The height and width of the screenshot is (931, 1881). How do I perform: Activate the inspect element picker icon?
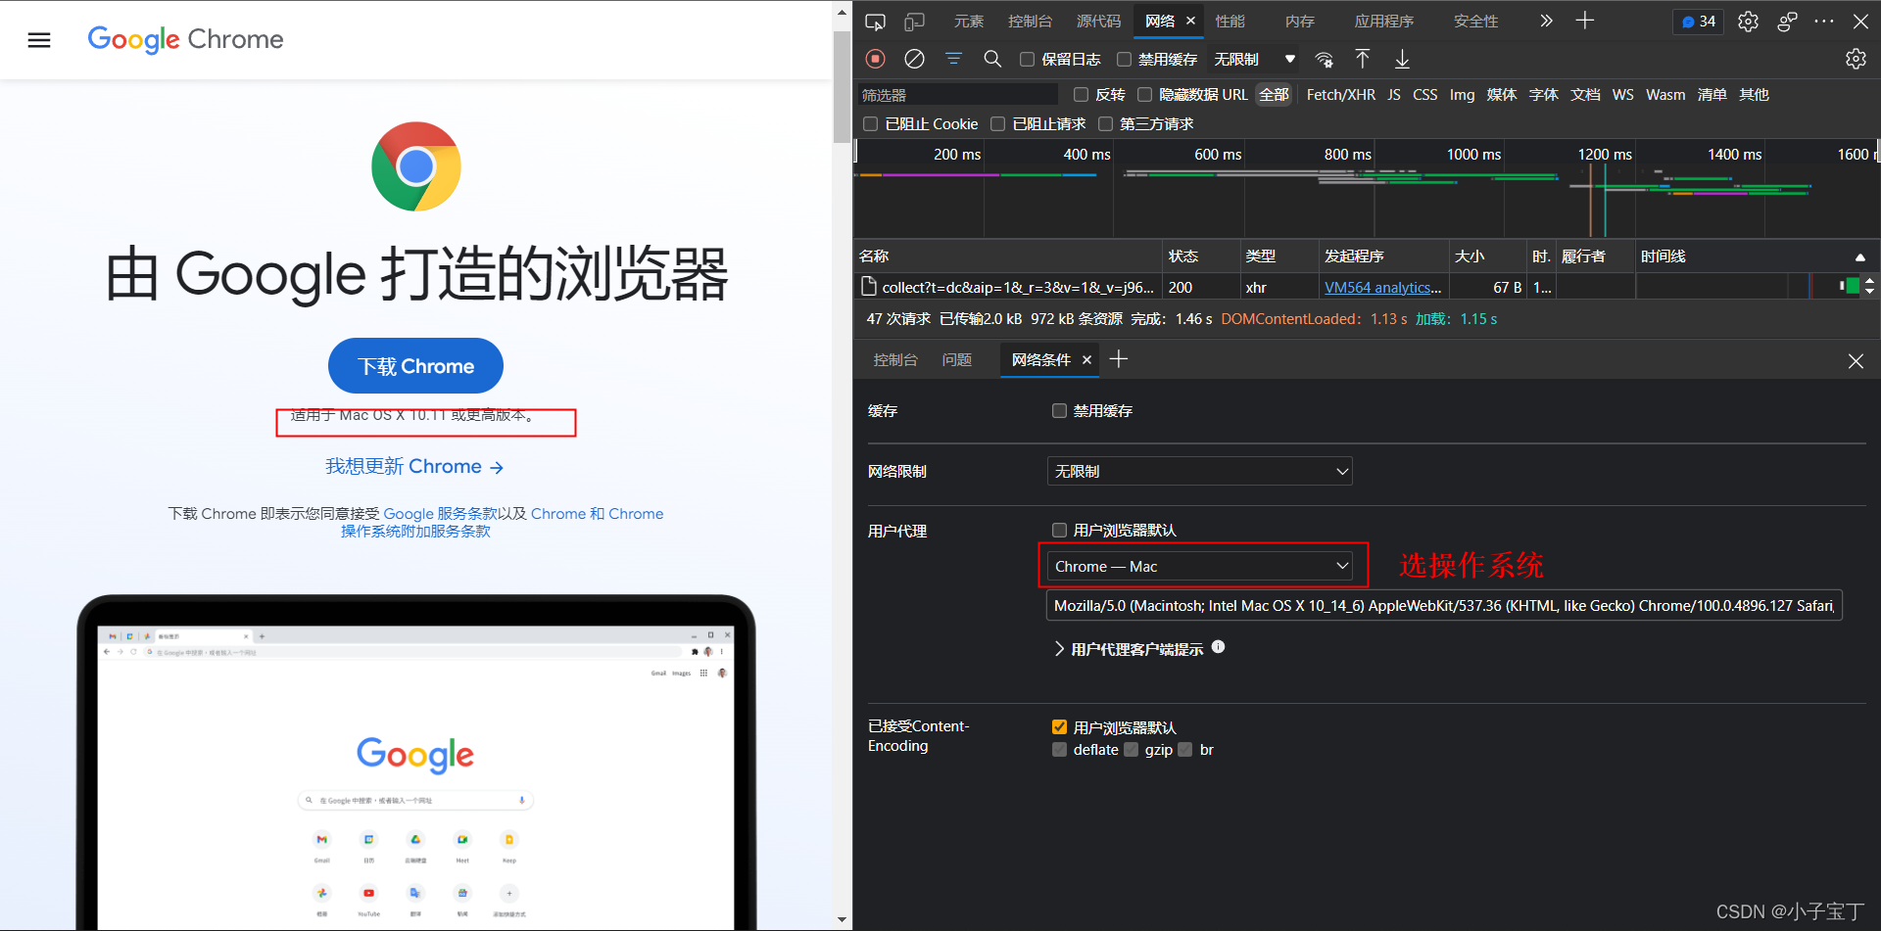[x=875, y=21]
